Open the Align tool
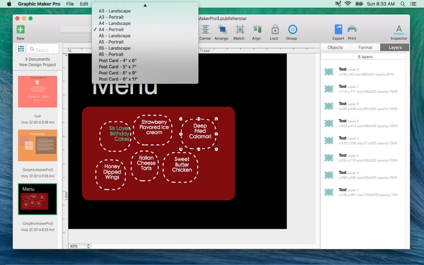 pyautogui.click(x=257, y=30)
